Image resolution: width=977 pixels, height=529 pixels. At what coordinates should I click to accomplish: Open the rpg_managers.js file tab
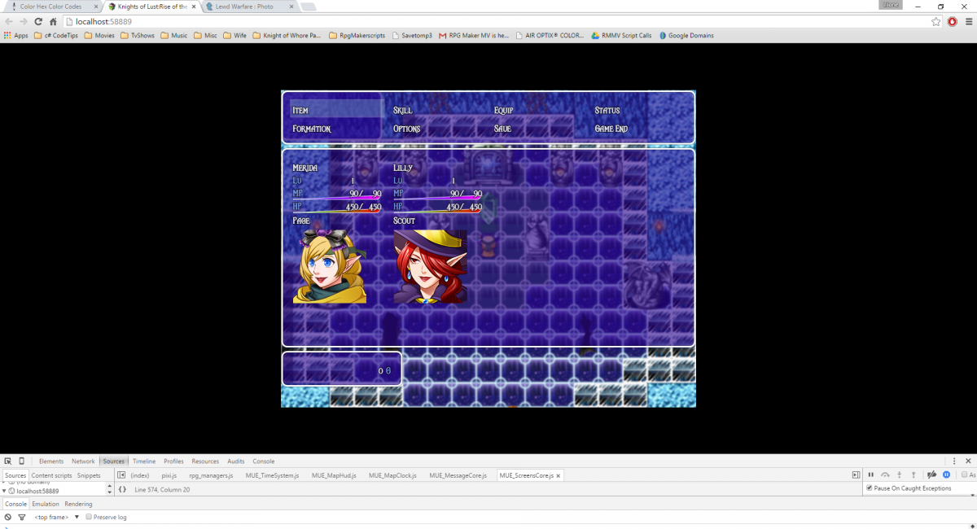coord(211,475)
